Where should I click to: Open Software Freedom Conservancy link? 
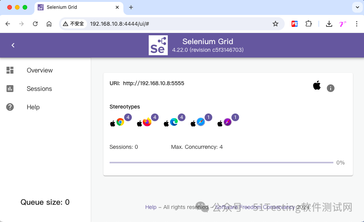255,207
